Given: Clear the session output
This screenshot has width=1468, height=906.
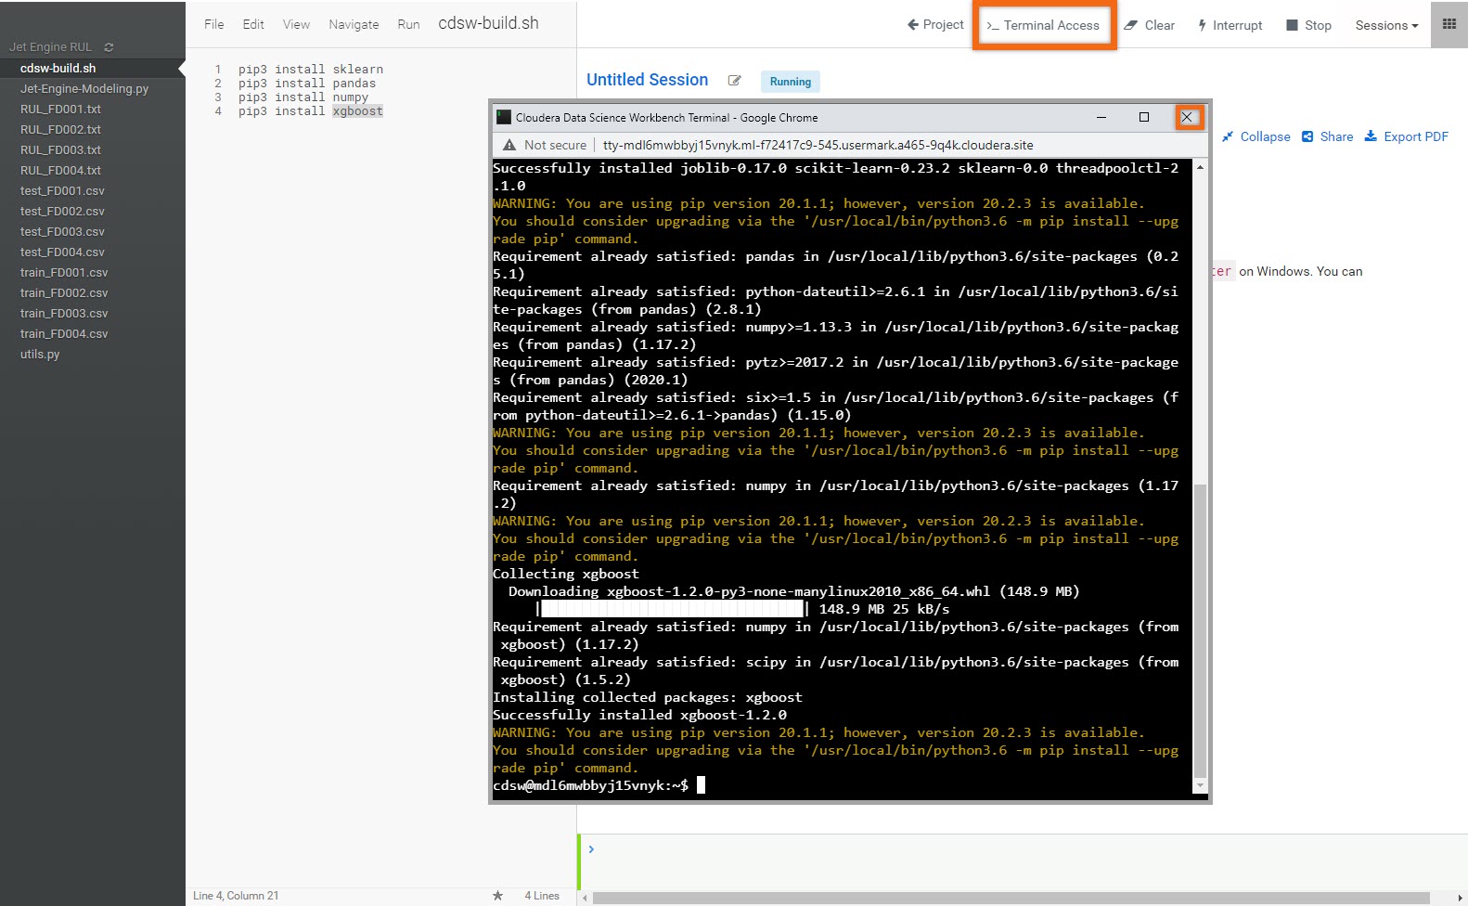Looking at the screenshot, I should (1149, 25).
